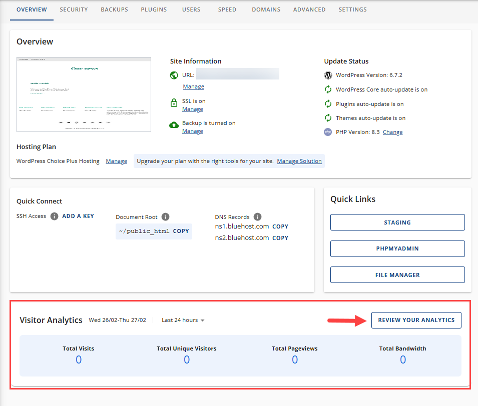Click REVIEW YOUR ANALYTICS button
Image resolution: width=478 pixels, height=406 pixels.
[x=416, y=320]
